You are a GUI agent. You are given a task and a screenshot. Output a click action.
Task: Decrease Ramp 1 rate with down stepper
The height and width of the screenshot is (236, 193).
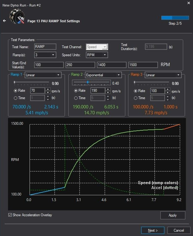pyautogui.click(x=48, y=92)
